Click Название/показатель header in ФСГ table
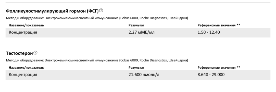This screenshot has height=92, width=276. [x=26, y=25]
